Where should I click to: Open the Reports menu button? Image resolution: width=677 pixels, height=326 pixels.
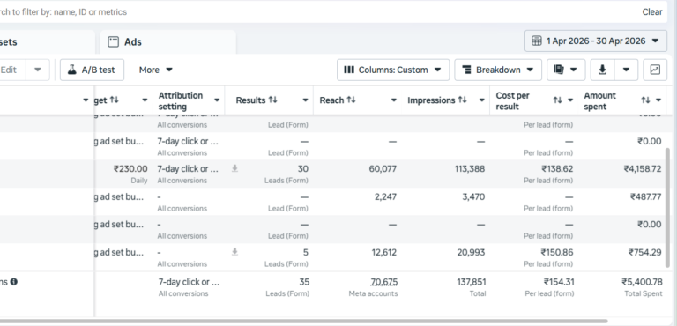tap(566, 70)
